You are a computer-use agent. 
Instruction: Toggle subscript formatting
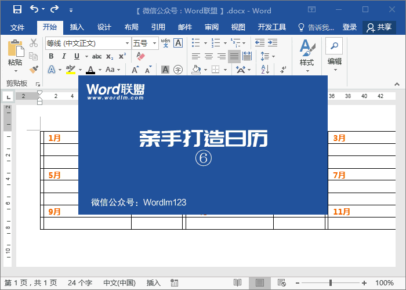(110, 56)
